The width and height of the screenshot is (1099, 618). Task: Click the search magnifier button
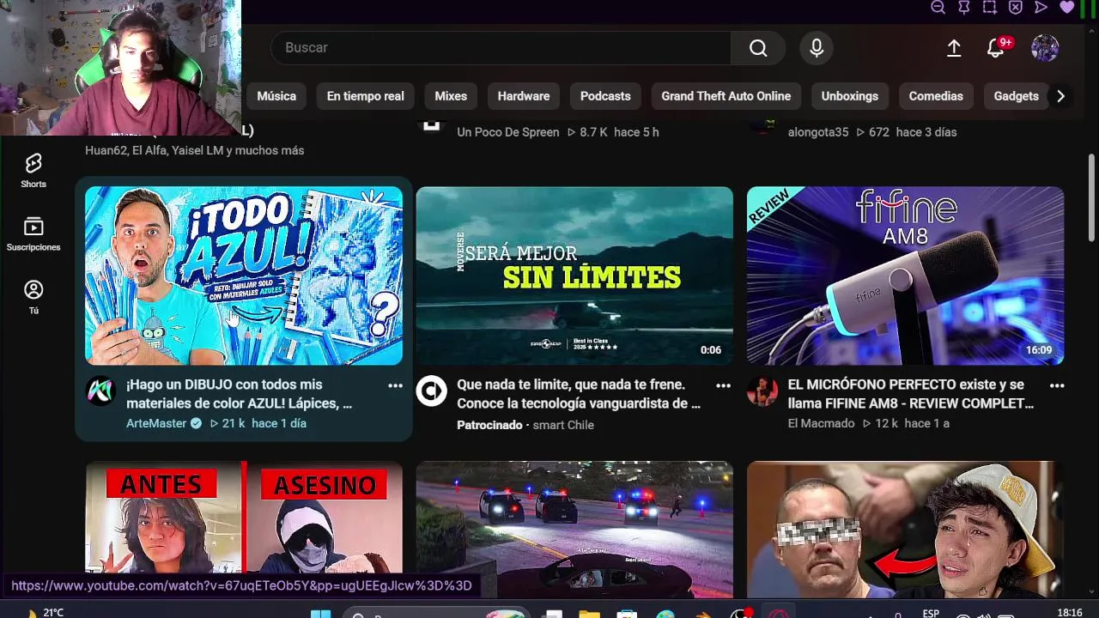(x=758, y=48)
